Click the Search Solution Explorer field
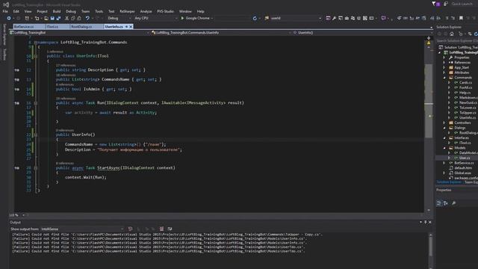478x269 pixels. click(x=456, y=40)
